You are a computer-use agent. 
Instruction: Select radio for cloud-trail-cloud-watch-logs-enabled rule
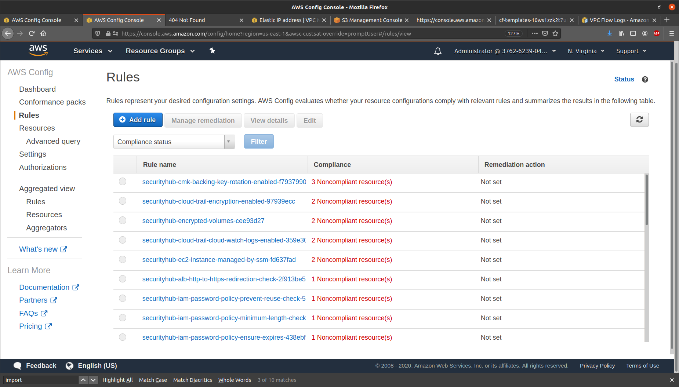123,240
